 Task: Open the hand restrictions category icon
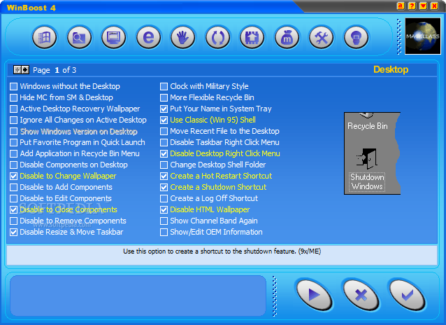(x=183, y=37)
